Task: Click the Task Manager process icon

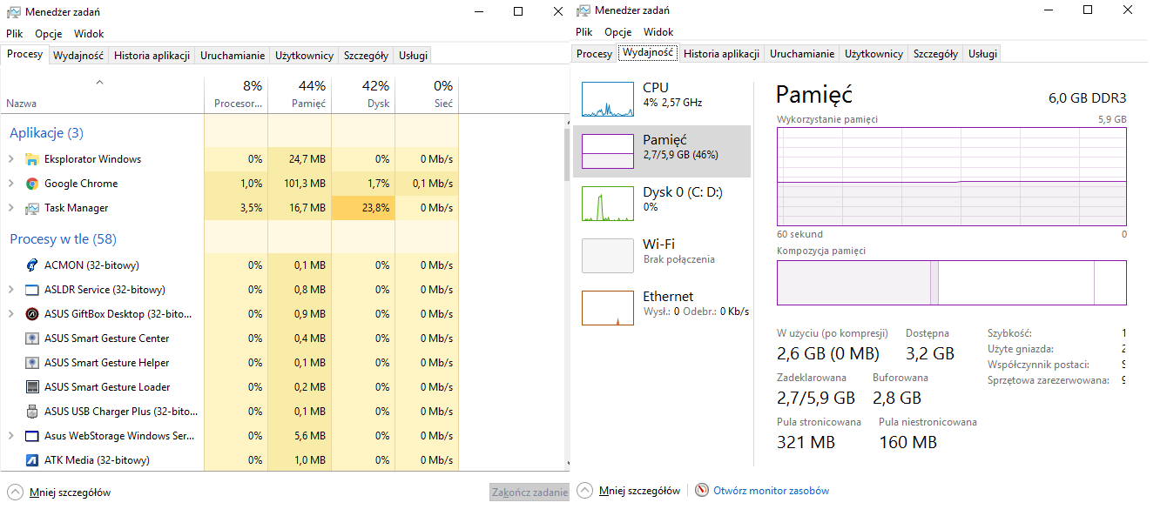Action: (x=32, y=208)
